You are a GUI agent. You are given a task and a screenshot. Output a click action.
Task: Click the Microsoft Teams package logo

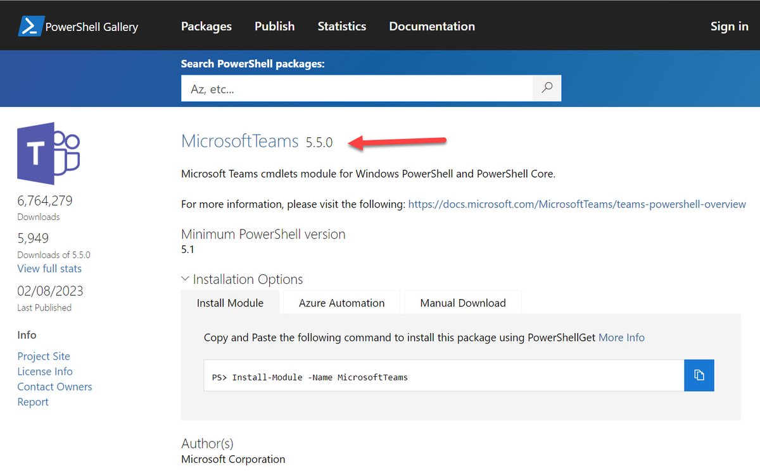[48, 153]
